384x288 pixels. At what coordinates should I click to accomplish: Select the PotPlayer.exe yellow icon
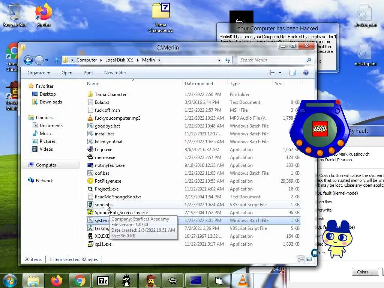coord(90,181)
